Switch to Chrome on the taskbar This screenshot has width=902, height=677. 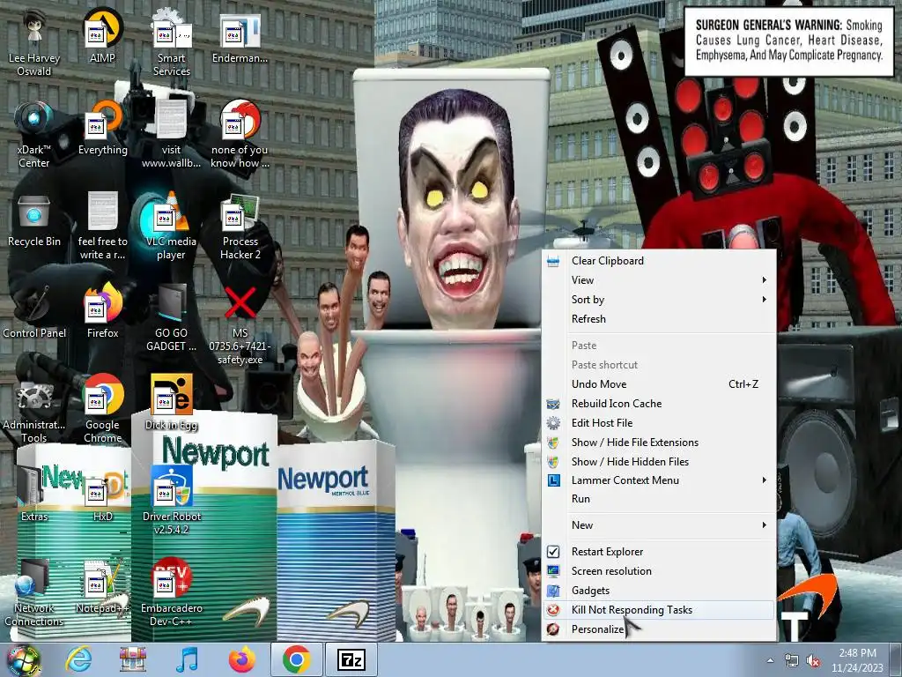pyautogui.click(x=297, y=659)
